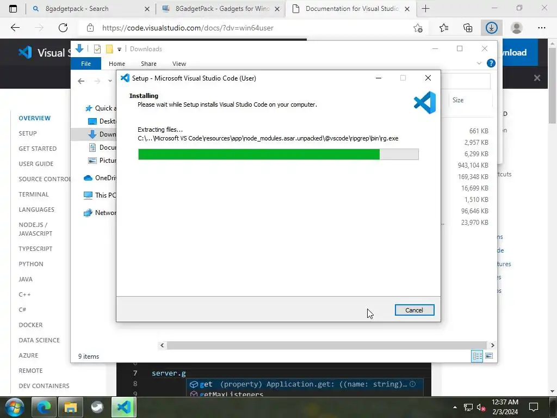Click the VS Code setup taskbar icon
Screen dimensions: 557x418
124,407
